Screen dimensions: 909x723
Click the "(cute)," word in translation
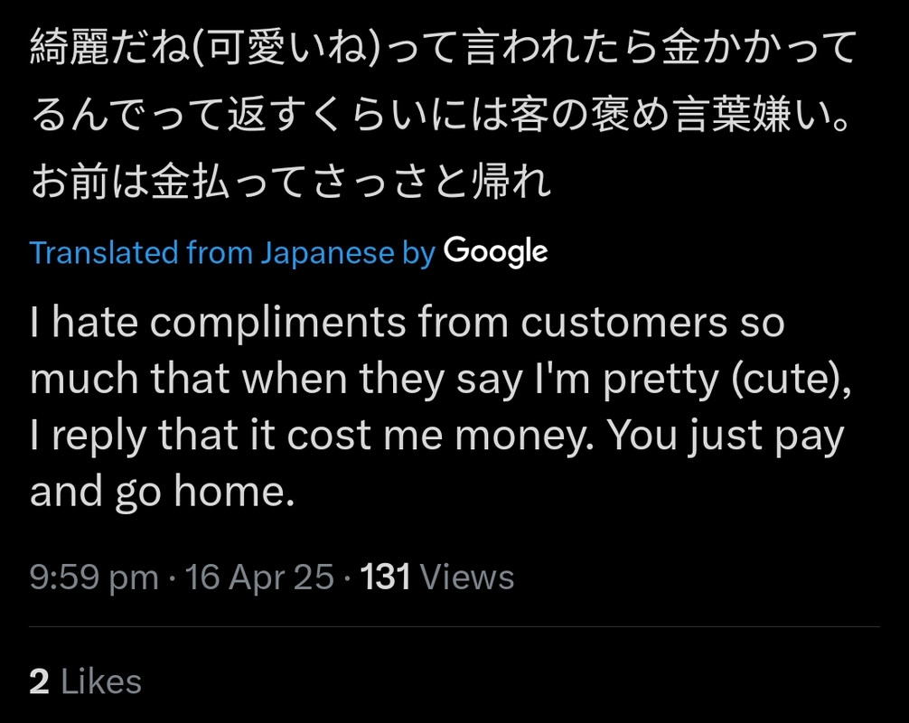pyautogui.click(x=792, y=380)
